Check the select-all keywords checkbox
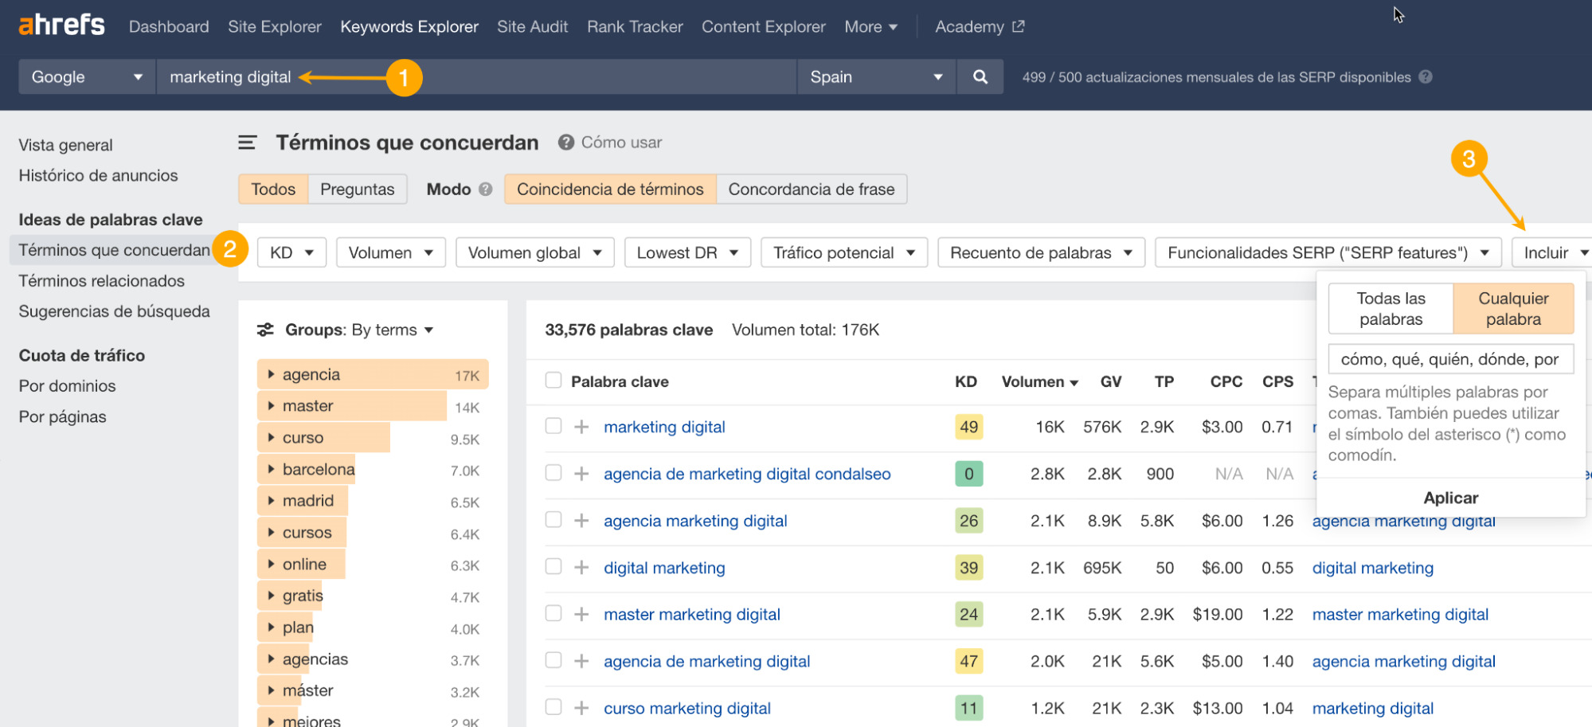Image resolution: width=1592 pixels, height=727 pixels. click(x=553, y=381)
